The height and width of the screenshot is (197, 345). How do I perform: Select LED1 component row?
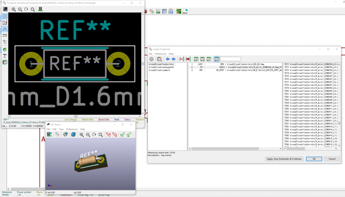[235, 64]
